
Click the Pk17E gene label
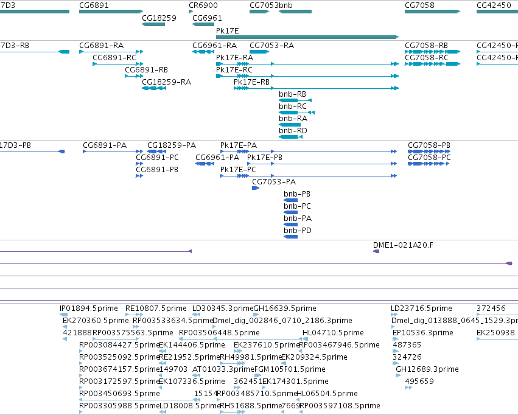pyautogui.click(x=227, y=30)
